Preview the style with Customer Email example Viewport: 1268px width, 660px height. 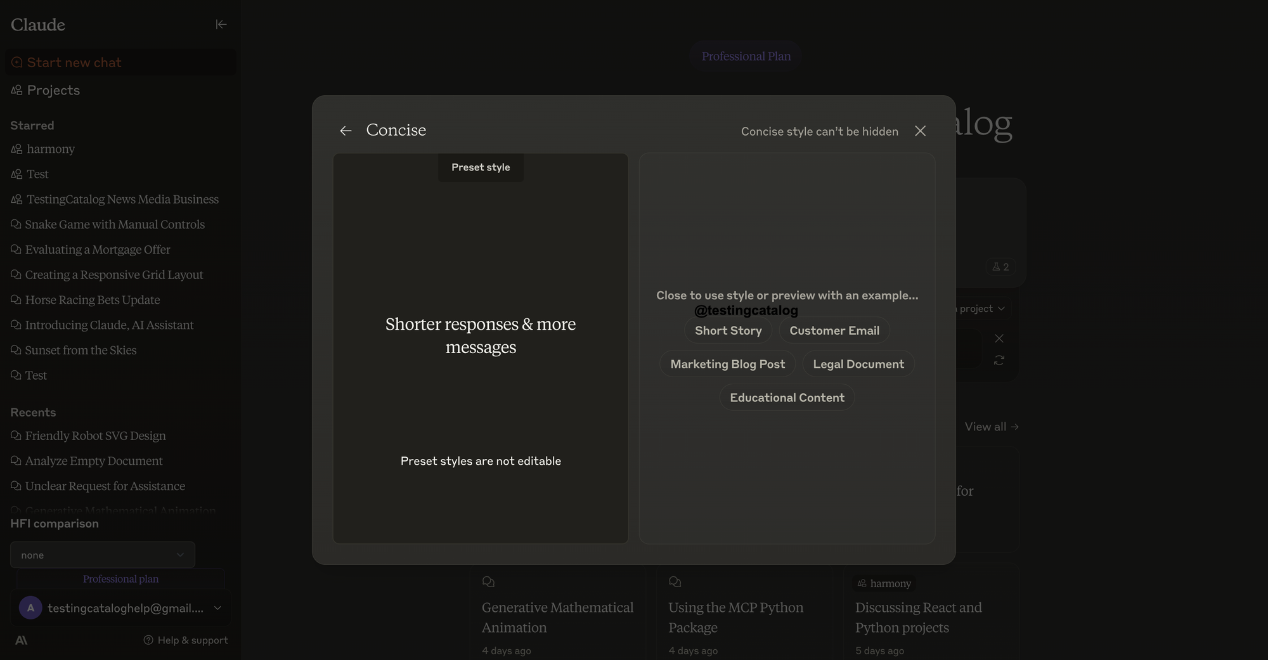point(834,330)
